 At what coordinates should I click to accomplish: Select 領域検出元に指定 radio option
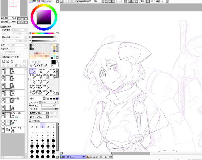pos(2,57)
